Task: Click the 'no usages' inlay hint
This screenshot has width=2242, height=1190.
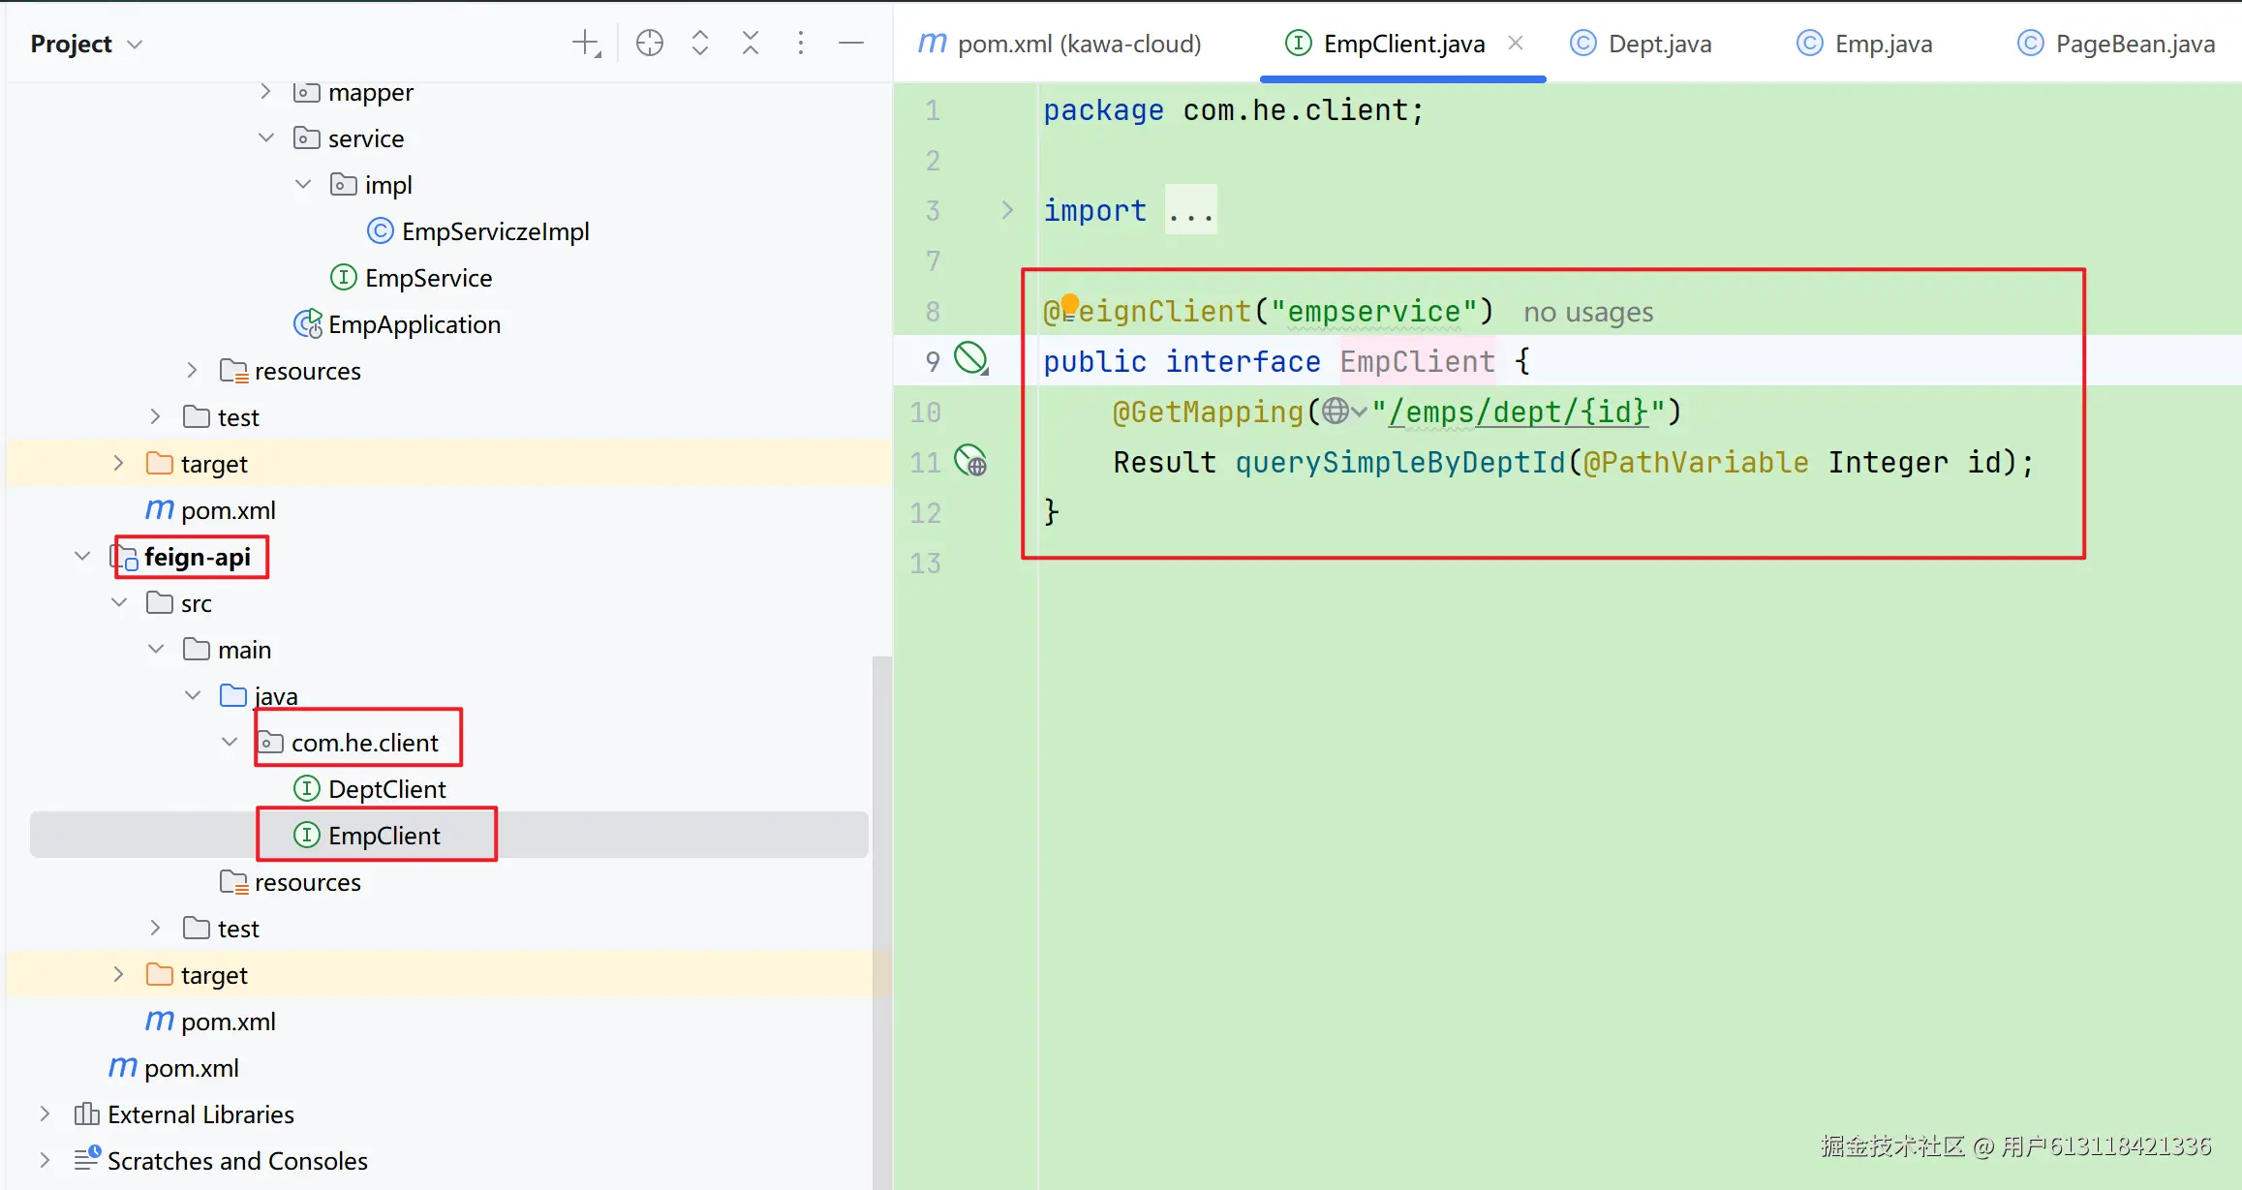Action: pyautogui.click(x=1587, y=312)
